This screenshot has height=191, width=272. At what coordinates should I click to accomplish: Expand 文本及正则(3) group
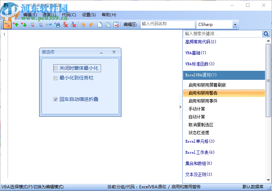(x=199, y=174)
